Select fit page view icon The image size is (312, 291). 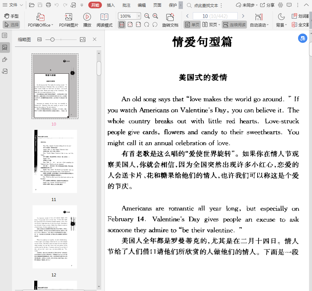[x=130, y=25]
